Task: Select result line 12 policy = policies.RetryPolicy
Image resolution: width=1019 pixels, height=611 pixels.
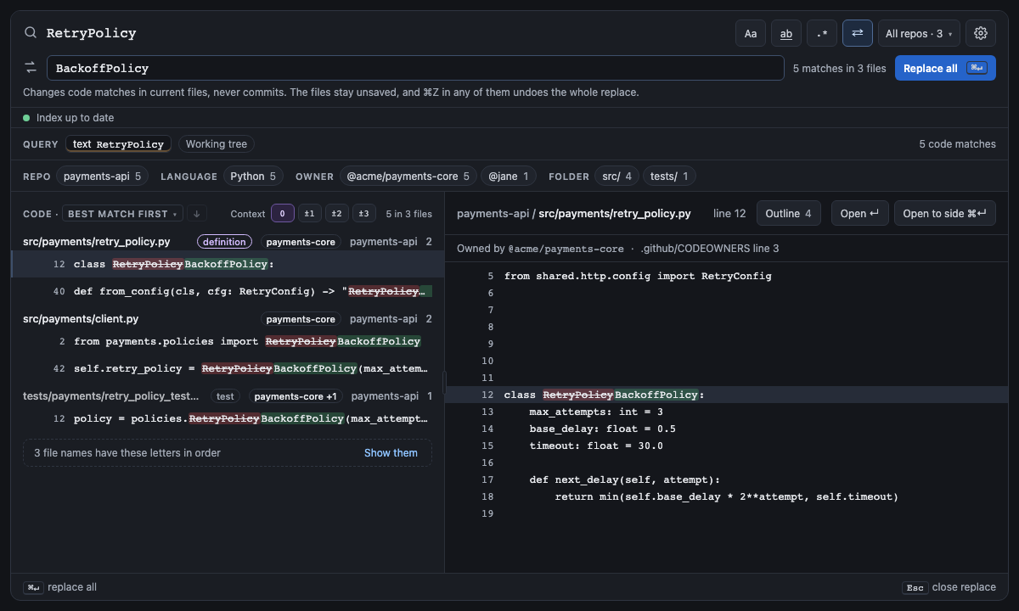Action: coord(228,418)
